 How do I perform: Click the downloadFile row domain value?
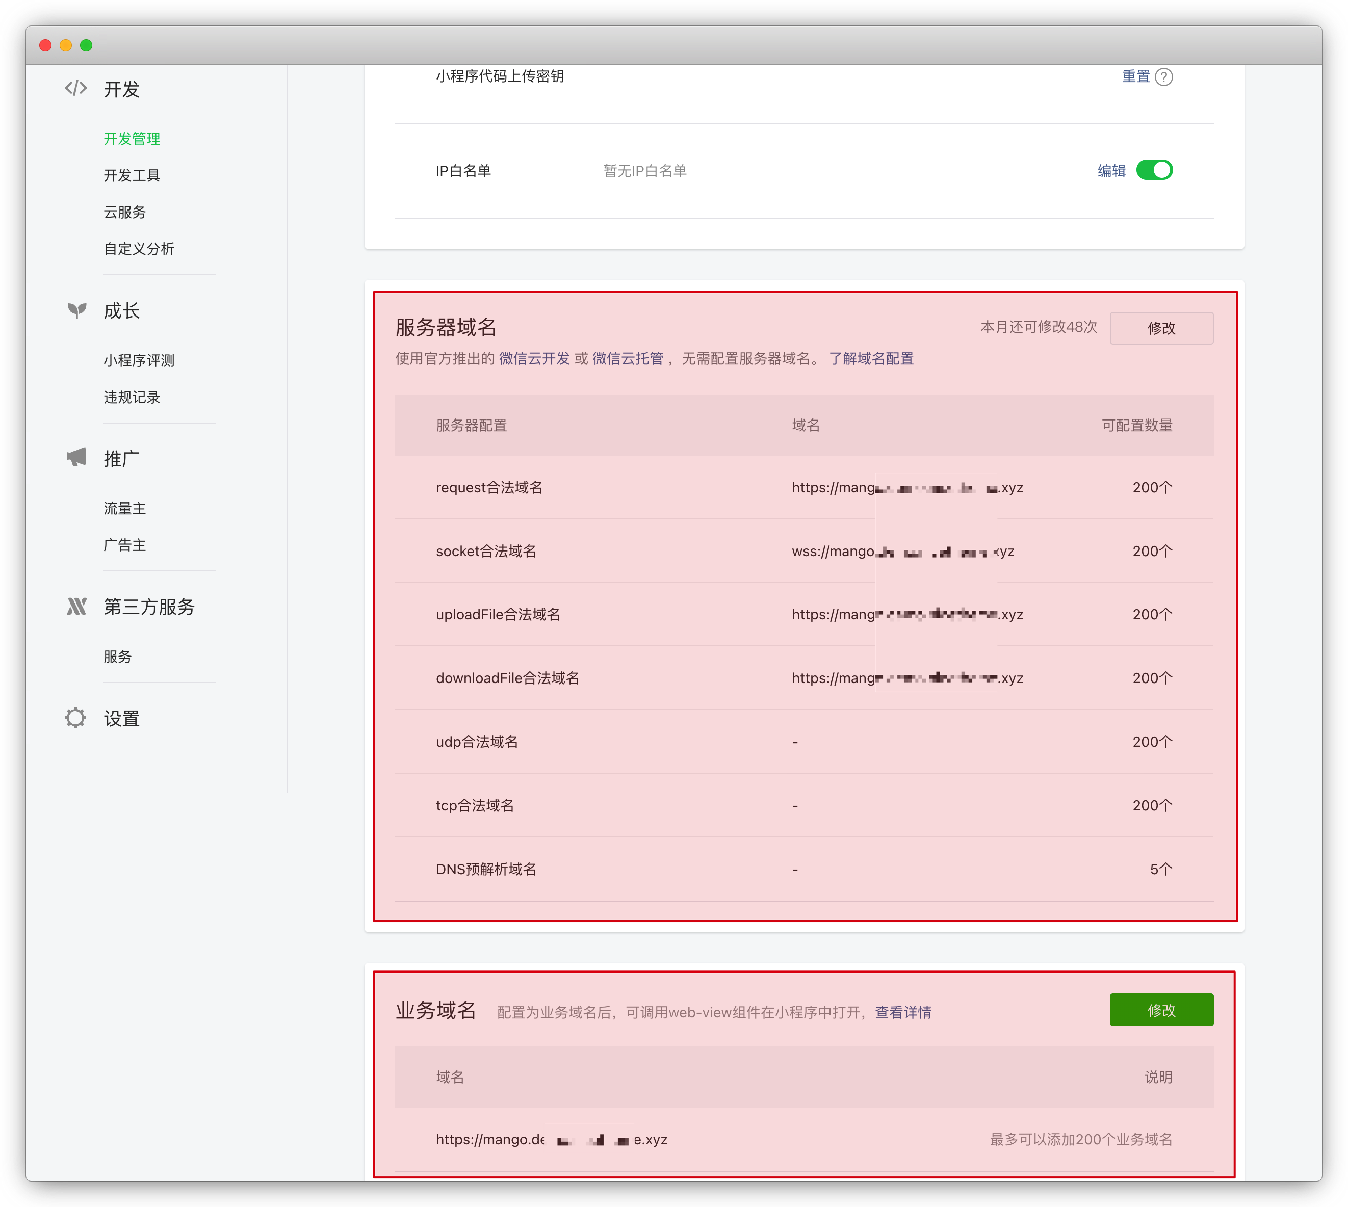(908, 678)
